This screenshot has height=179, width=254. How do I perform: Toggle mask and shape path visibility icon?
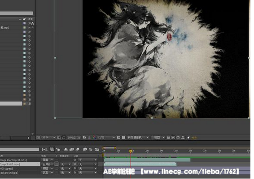(x=64, y=137)
